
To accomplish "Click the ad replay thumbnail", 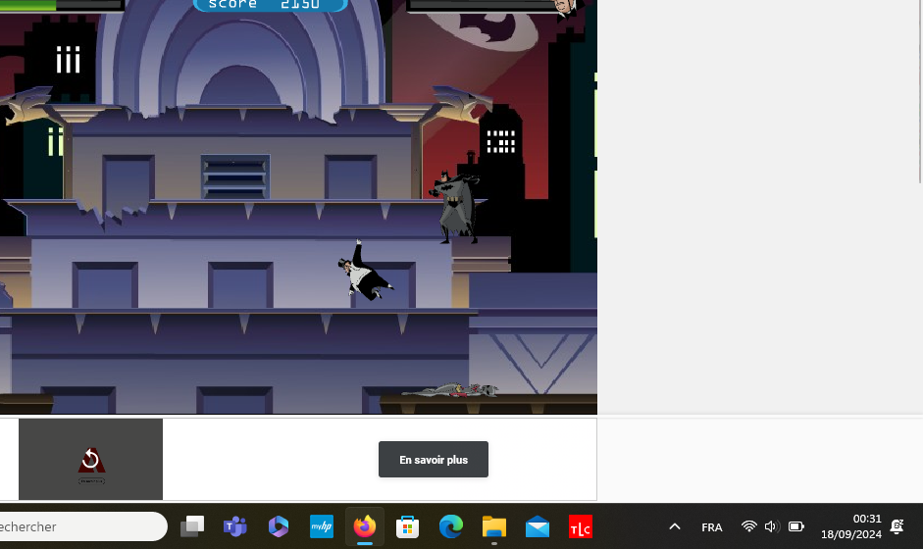I will [90, 460].
